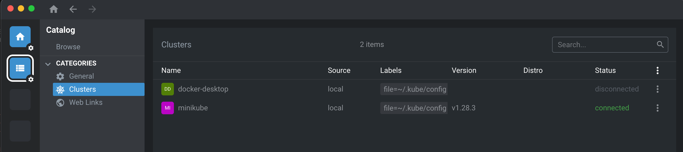Click the minikube file label chip
The image size is (683, 152).
pos(414,108)
